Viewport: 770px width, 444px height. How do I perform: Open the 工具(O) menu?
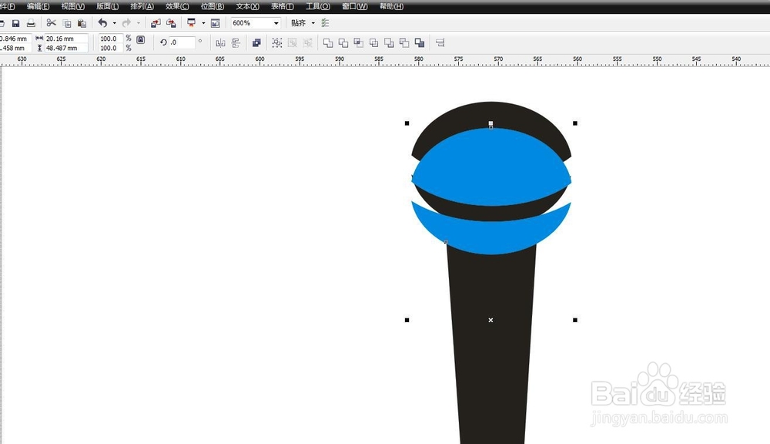tap(318, 6)
